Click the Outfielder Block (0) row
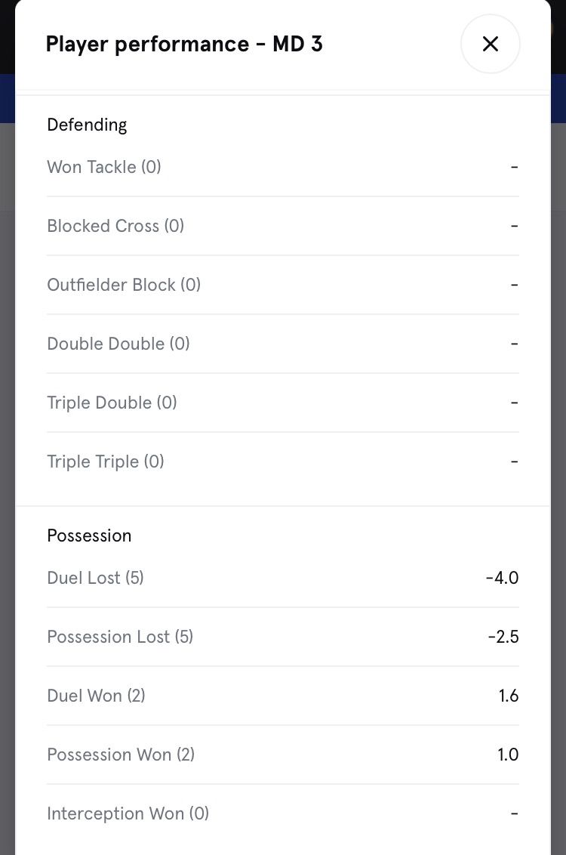The width and height of the screenshot is (566, 855). (124, 285)
